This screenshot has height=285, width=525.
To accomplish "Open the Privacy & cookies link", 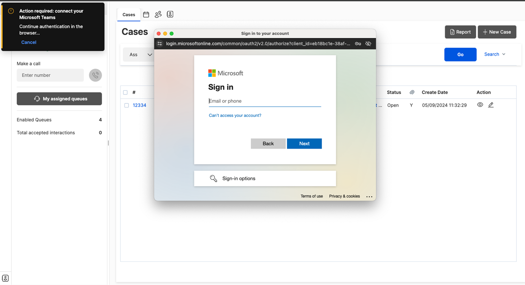I will point(344,196).
